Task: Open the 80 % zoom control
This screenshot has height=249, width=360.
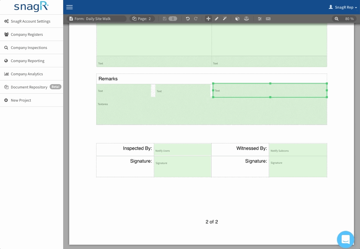Action: (x=344, y=19)
